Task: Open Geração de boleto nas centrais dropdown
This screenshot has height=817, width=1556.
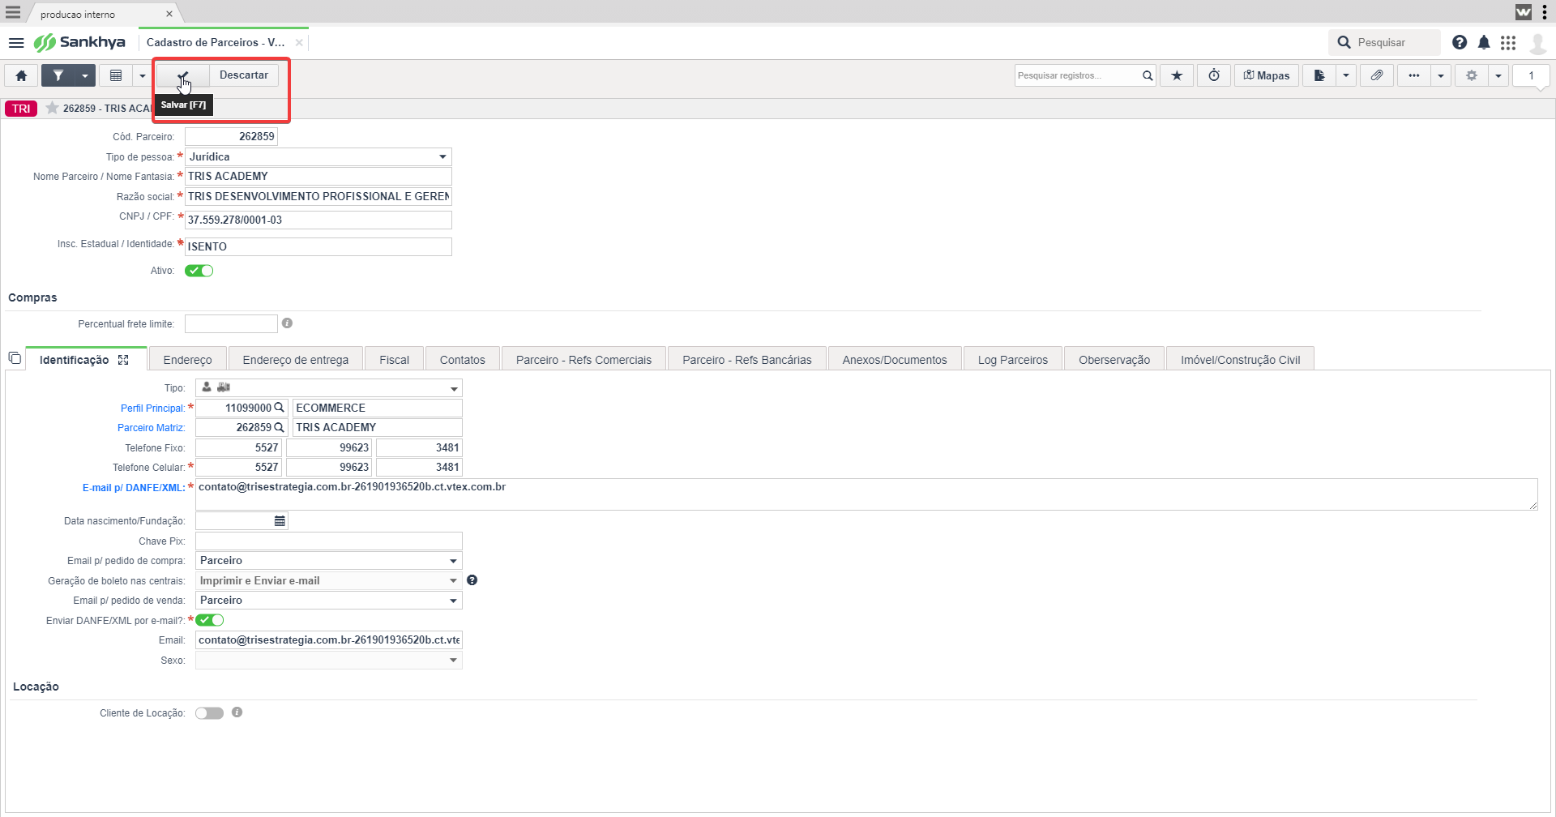Action: pos(328,580)
